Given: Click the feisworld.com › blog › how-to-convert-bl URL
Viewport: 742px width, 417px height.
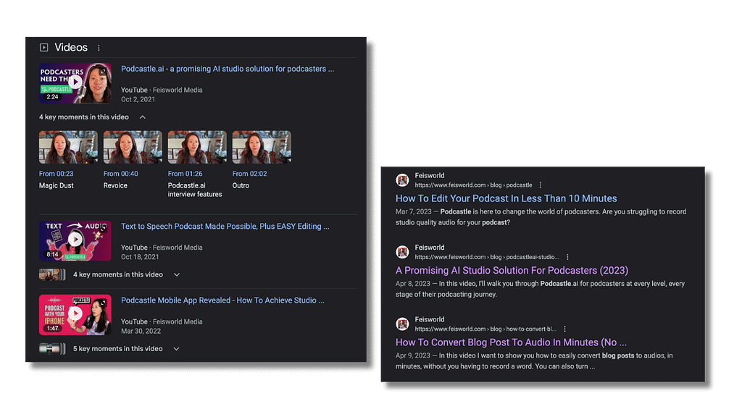Looking at the screenshot, I should pos(485,329).
